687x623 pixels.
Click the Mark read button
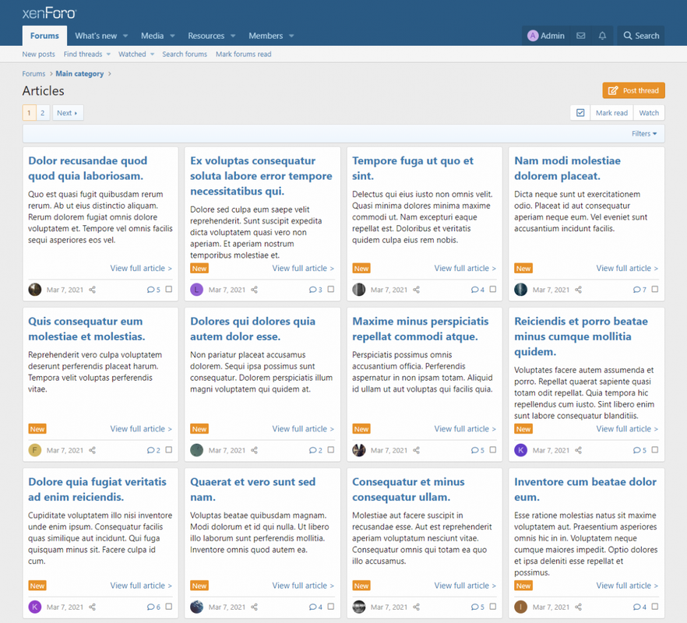click(611, 113)
